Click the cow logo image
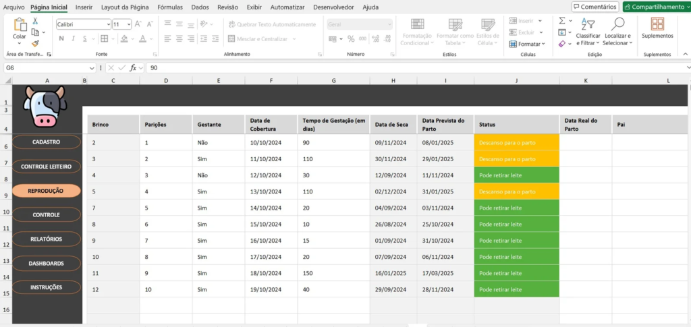Viewport: 691px width, 327px height. (43, 106)
